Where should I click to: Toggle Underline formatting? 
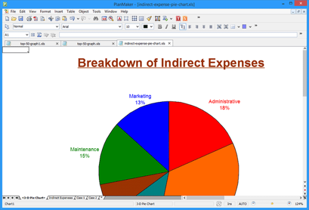point(173,26)
